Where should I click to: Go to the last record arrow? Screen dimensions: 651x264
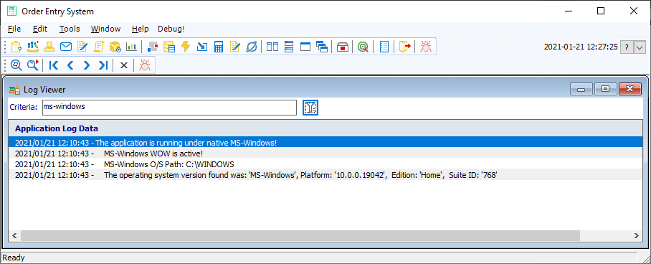tap(103, 65)
